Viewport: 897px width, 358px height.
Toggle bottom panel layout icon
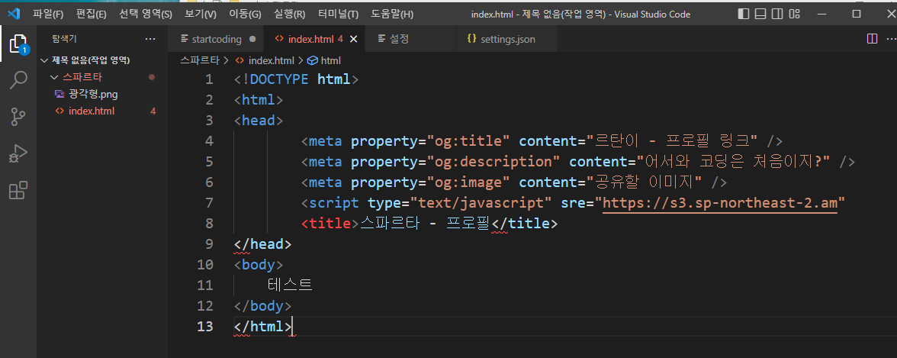760,14
